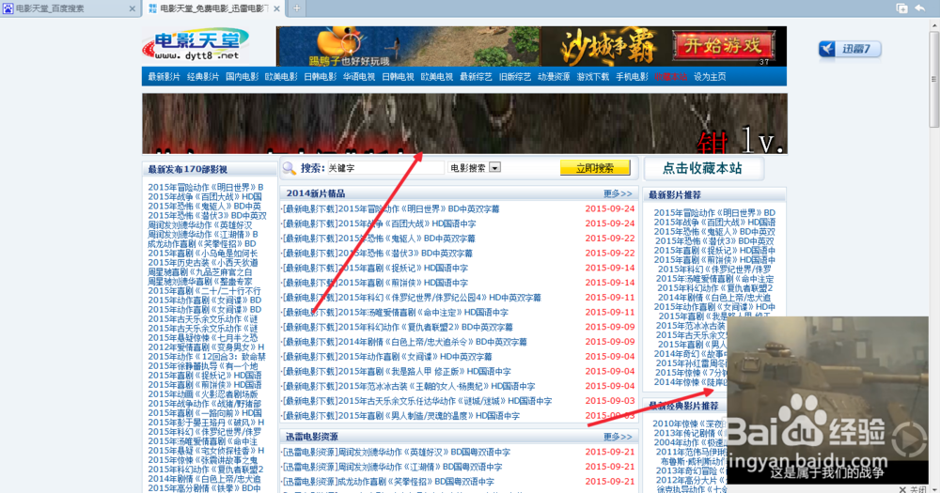
Task: Click the magnifier icon beside 搜索
Action: click(x=290, y=168)
